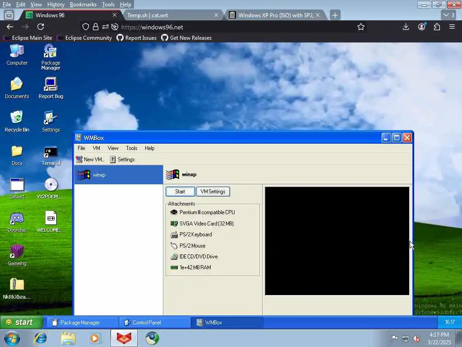
Task: Open the WMBox VM menu
Action: click(97, 148)
